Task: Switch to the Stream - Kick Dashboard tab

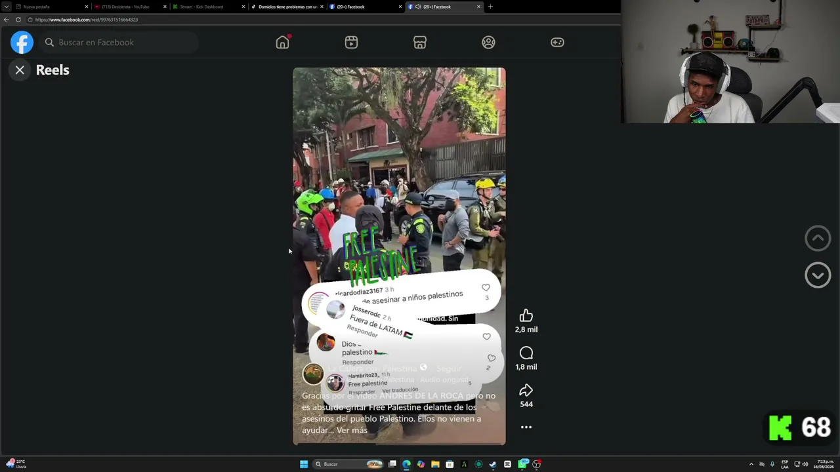Action: click(x=207, y=7)
